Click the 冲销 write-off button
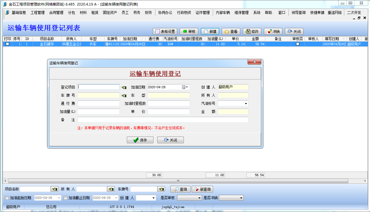 (273, 31)
